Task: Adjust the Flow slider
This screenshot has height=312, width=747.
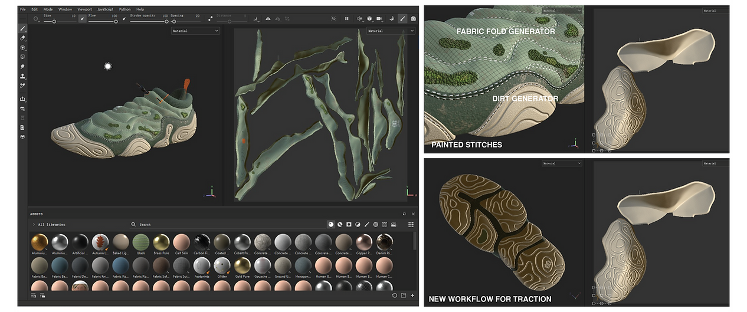Action: [x=103, y=21]
